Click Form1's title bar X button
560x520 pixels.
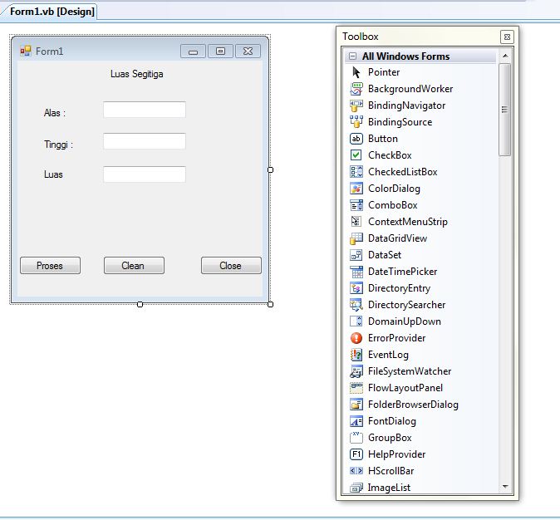pos(248,52)
